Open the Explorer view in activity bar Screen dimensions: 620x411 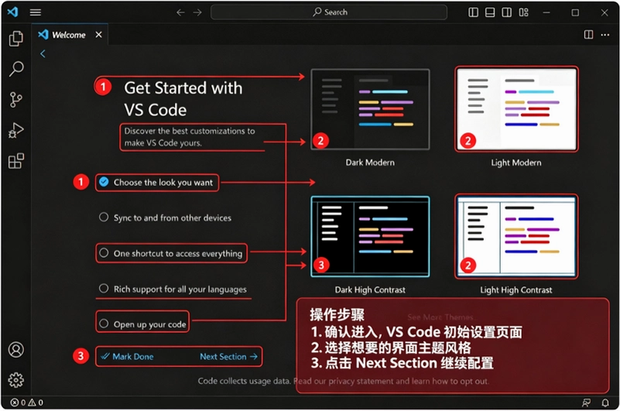click(15, 39)
